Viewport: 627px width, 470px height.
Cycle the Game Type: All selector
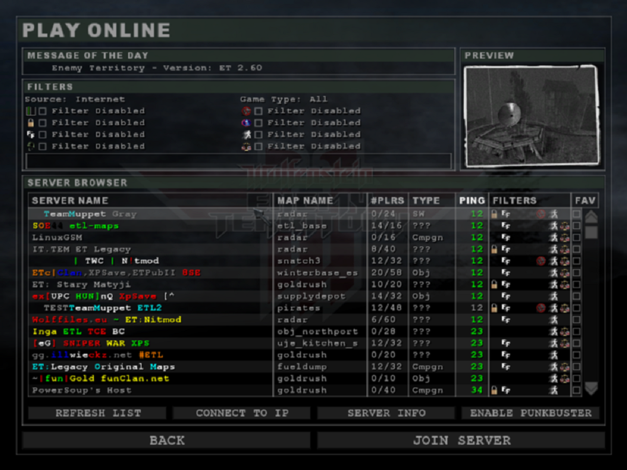(x=283, y=99)
